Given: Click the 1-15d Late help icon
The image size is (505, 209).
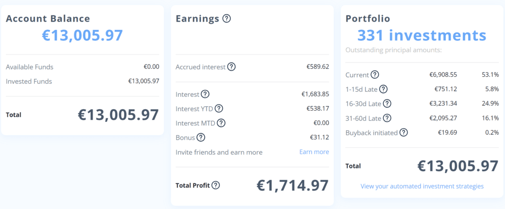Looking at the screenshot, I should pos(383,89).
